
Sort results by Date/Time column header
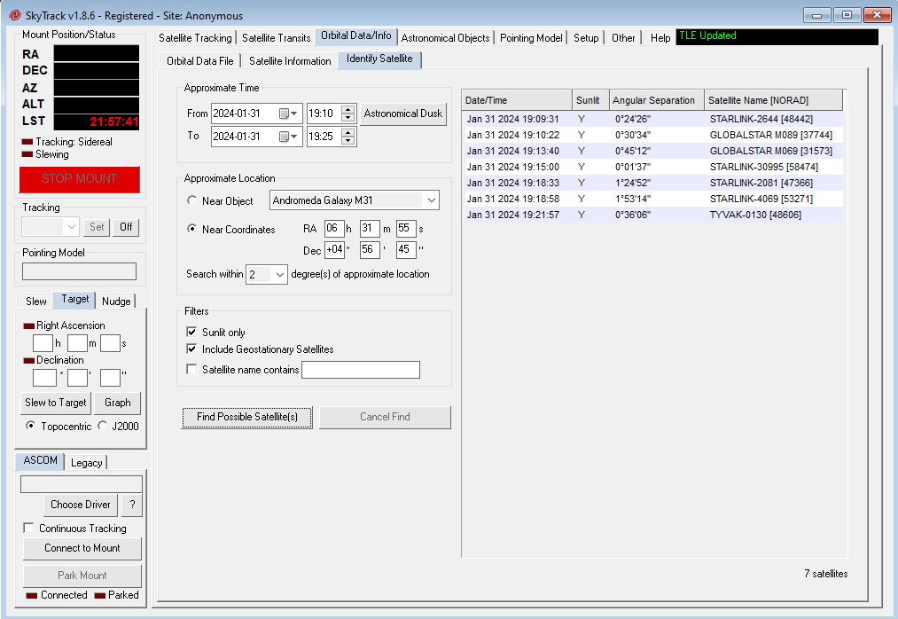[x=517, y=100]
